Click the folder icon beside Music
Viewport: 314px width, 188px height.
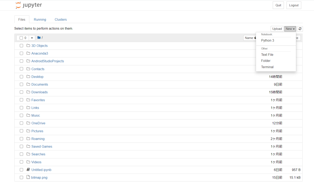(28, 115)
